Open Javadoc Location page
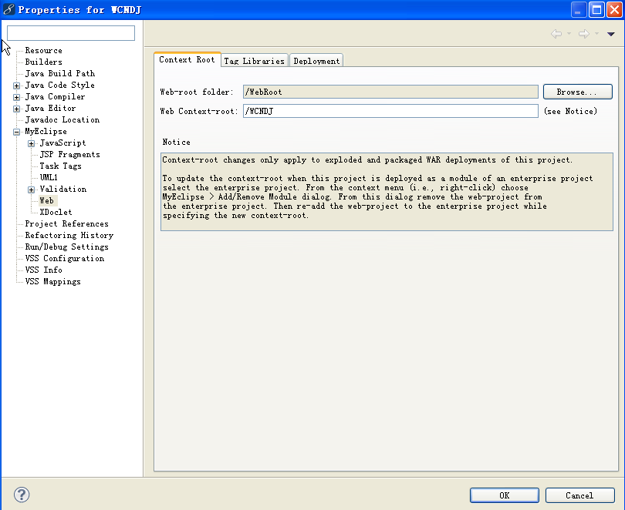The width and height of the screenshot is (625, 510). point(62,119)
